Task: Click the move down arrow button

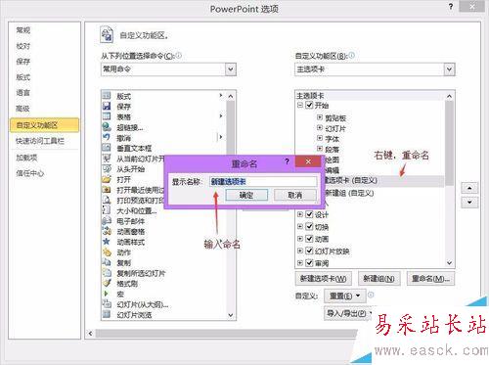Action: [x=469, y=202]
